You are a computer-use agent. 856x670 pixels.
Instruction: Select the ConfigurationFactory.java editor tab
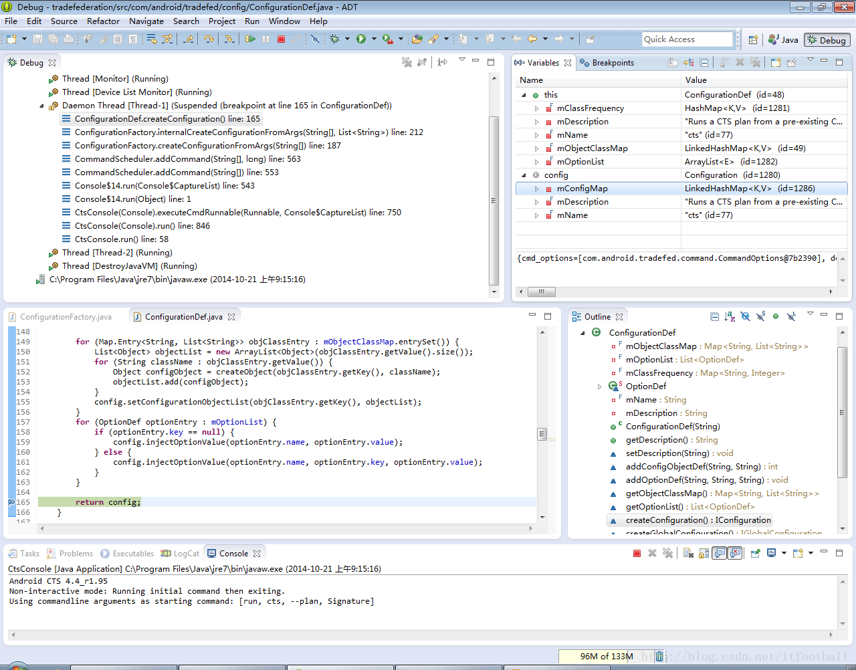pos(65,317)
